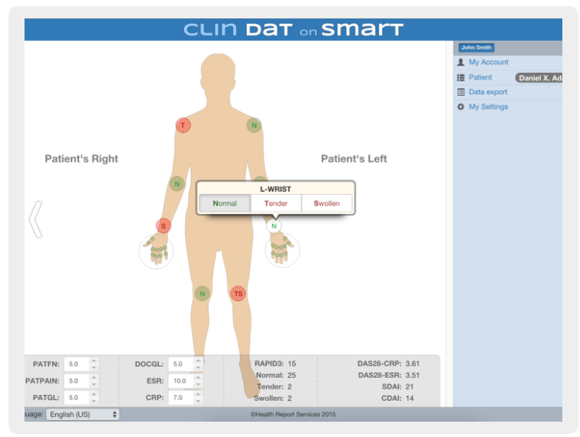Screen dimensions: 580x437
Task: Increase the PATFN value with up arrow
Action: click(94, 360)
